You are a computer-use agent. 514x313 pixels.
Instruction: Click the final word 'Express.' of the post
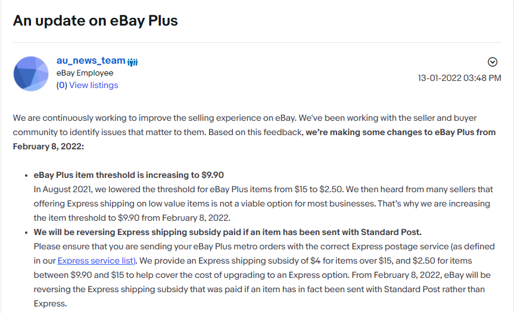pyautogui.click(x=50, y=303)
